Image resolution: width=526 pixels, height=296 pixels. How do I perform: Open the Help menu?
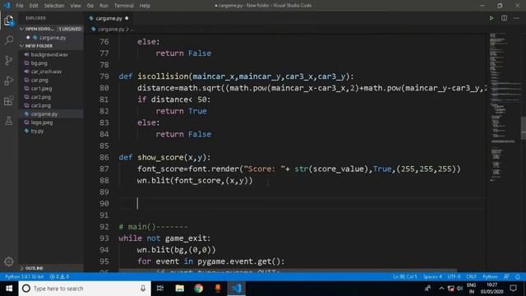pos(145,6)
